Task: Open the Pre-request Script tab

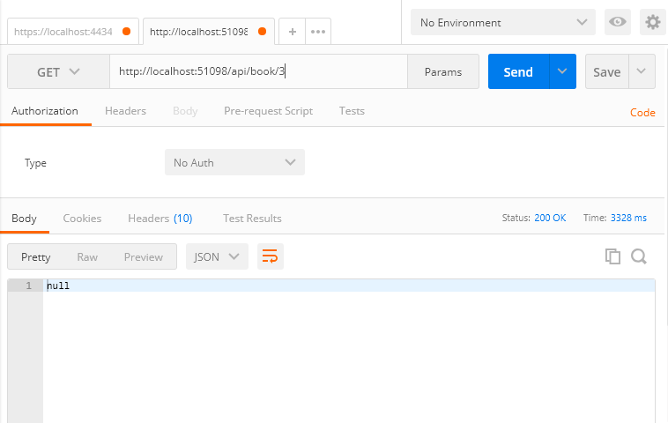Action: point(268,111)
